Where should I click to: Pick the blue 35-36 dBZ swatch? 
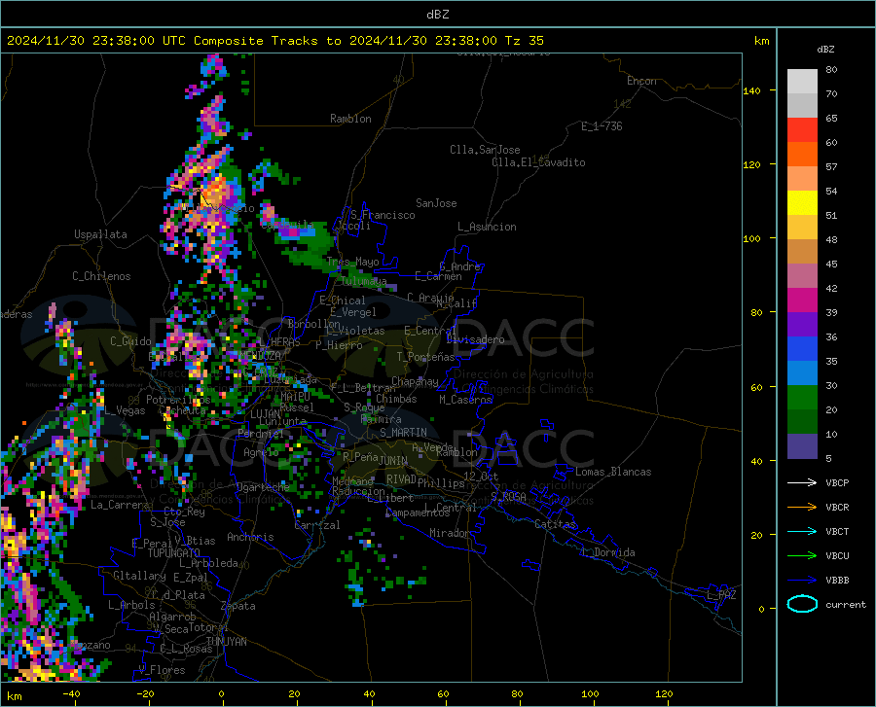click(x=802, y=349)
